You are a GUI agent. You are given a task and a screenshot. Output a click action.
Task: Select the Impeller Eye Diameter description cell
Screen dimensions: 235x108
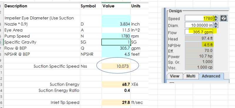42,21
